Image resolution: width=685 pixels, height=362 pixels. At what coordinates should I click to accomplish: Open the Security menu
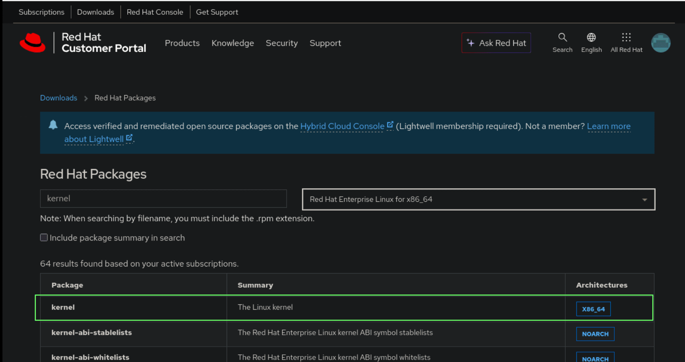coord(282,43)
